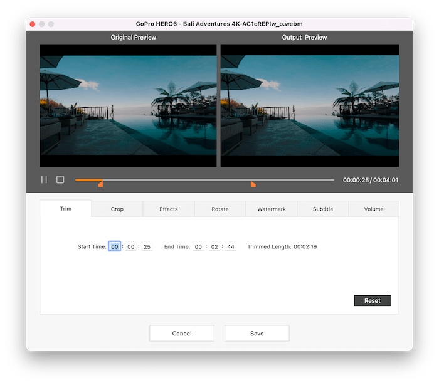The width and height of the screenshot is (439, 385).
Task: Click the Start Time hours field
Action: [x=115, y=247]
